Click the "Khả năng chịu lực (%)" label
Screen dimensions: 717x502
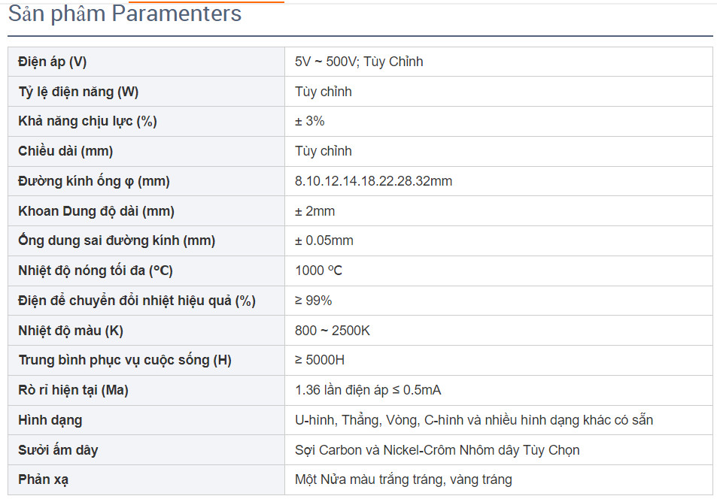(87, 121)
